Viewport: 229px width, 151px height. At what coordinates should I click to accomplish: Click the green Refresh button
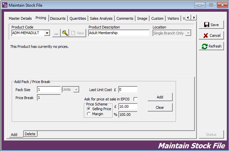point(211,46)
